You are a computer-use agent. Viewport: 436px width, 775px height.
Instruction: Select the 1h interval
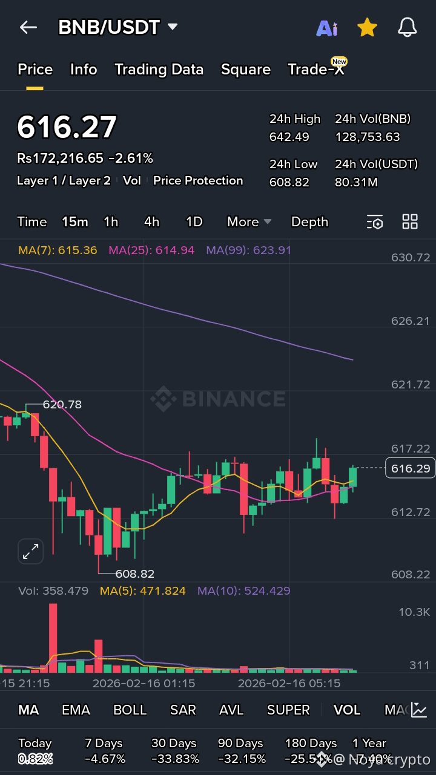(x=111, y=222)
